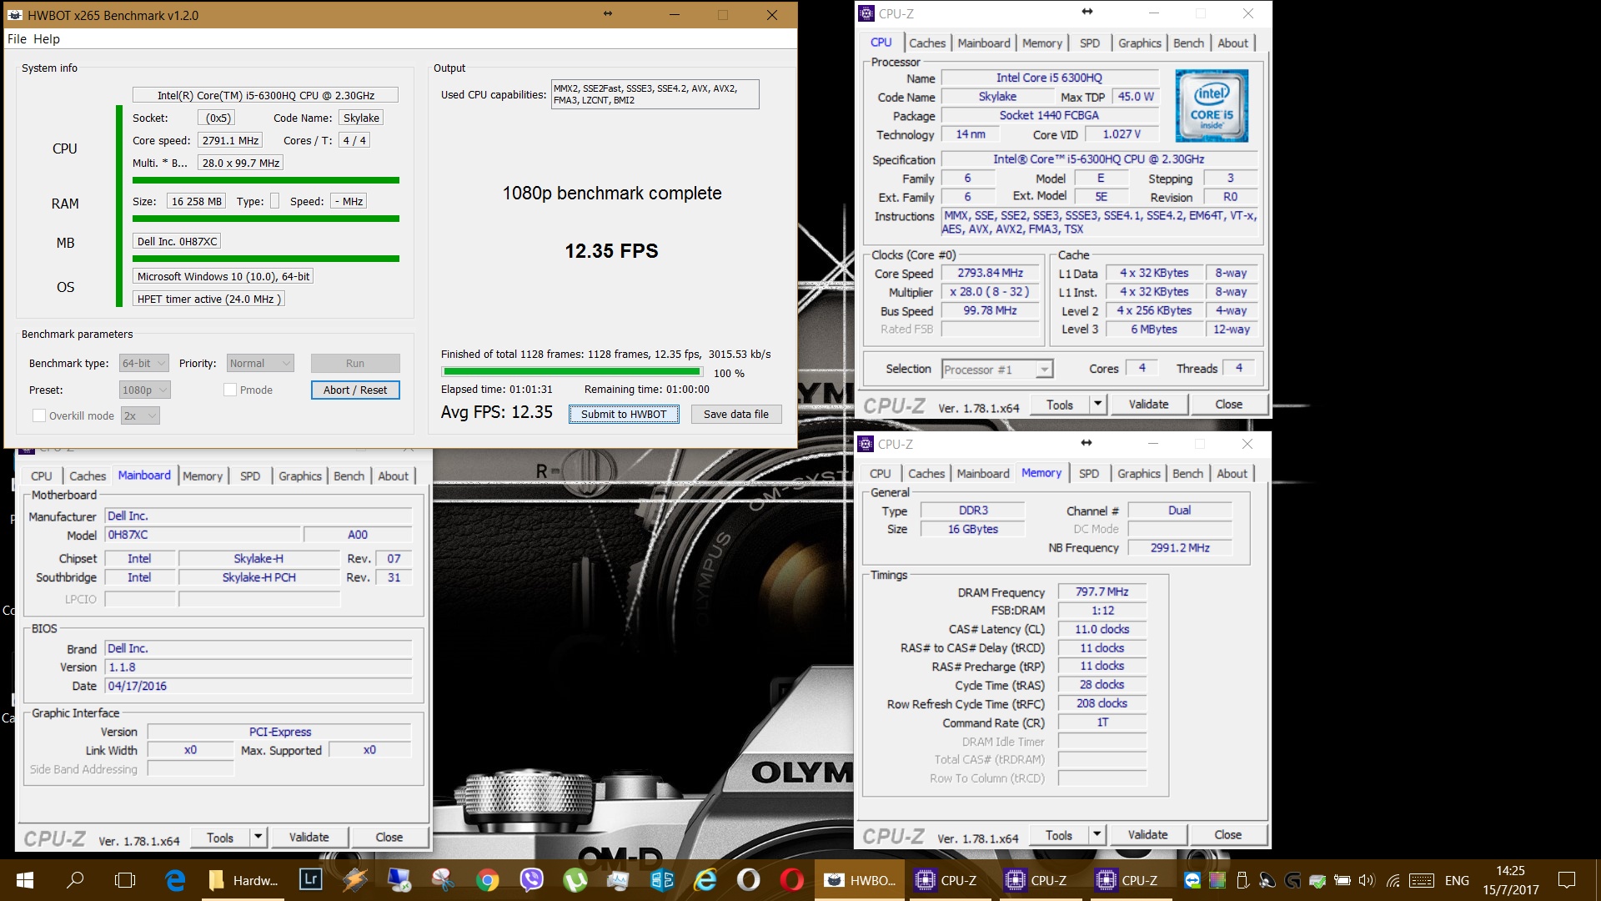Open the Overkill mode 2x dropdown

[139, 415]
